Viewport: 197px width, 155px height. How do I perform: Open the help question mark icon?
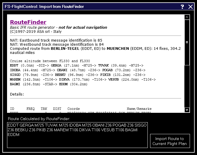click(182, 7)
